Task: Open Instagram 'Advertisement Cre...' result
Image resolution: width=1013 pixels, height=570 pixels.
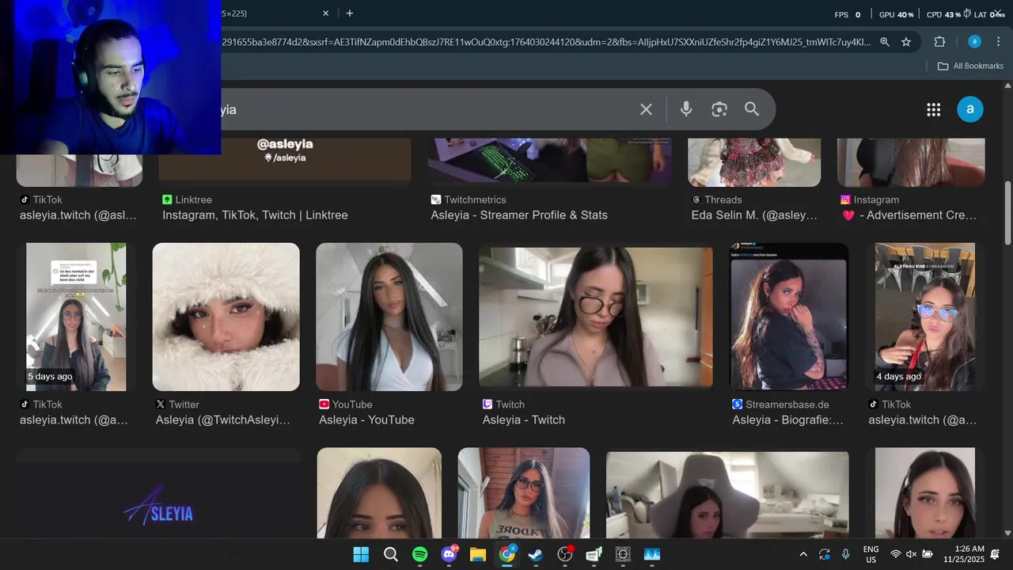Action: tap(909, 215)
